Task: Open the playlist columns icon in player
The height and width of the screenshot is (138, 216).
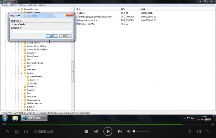Action: 199,132
